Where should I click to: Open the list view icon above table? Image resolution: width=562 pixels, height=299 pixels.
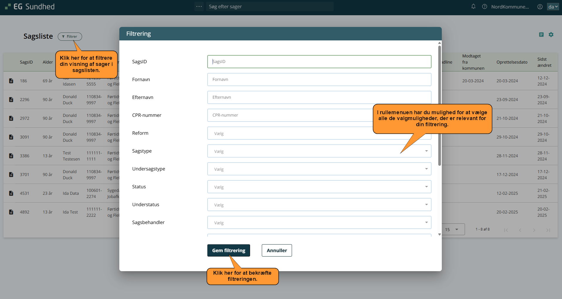[541, 35]
